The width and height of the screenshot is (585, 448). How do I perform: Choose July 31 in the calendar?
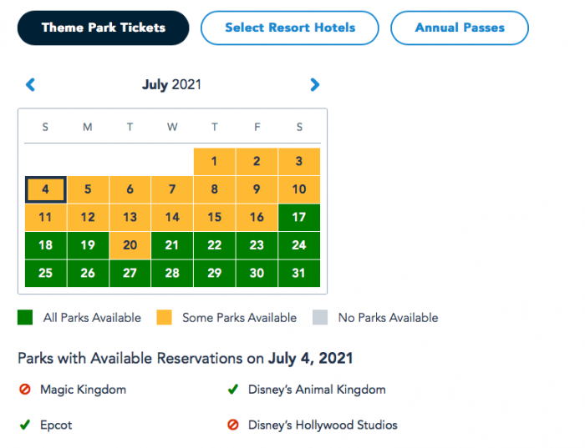[x=298, y=274]
